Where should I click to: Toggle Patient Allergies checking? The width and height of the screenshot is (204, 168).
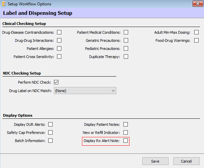point(59,49)
